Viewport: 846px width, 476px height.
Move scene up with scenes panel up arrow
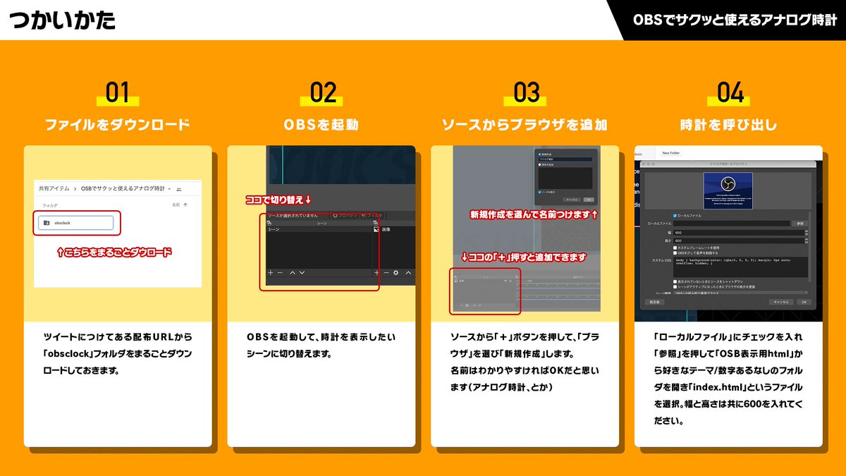pos(293,273)
